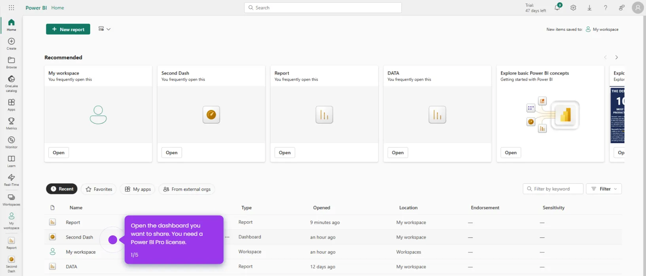
Task: Open DATA in the recent list
Action: (72, 267)
